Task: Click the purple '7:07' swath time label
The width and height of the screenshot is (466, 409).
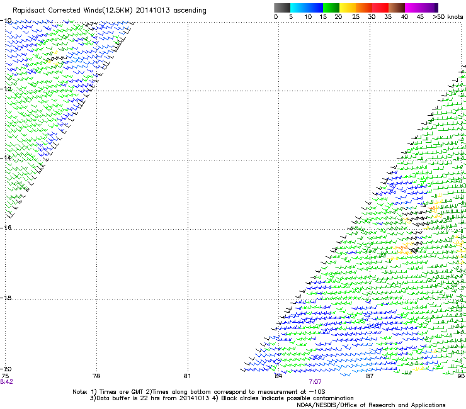Action: pyautogui.click(x=315, y=382)
